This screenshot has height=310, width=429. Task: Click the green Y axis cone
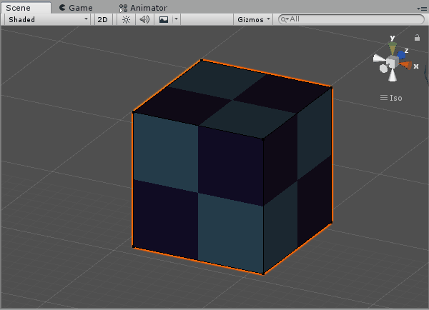(393, 48)
